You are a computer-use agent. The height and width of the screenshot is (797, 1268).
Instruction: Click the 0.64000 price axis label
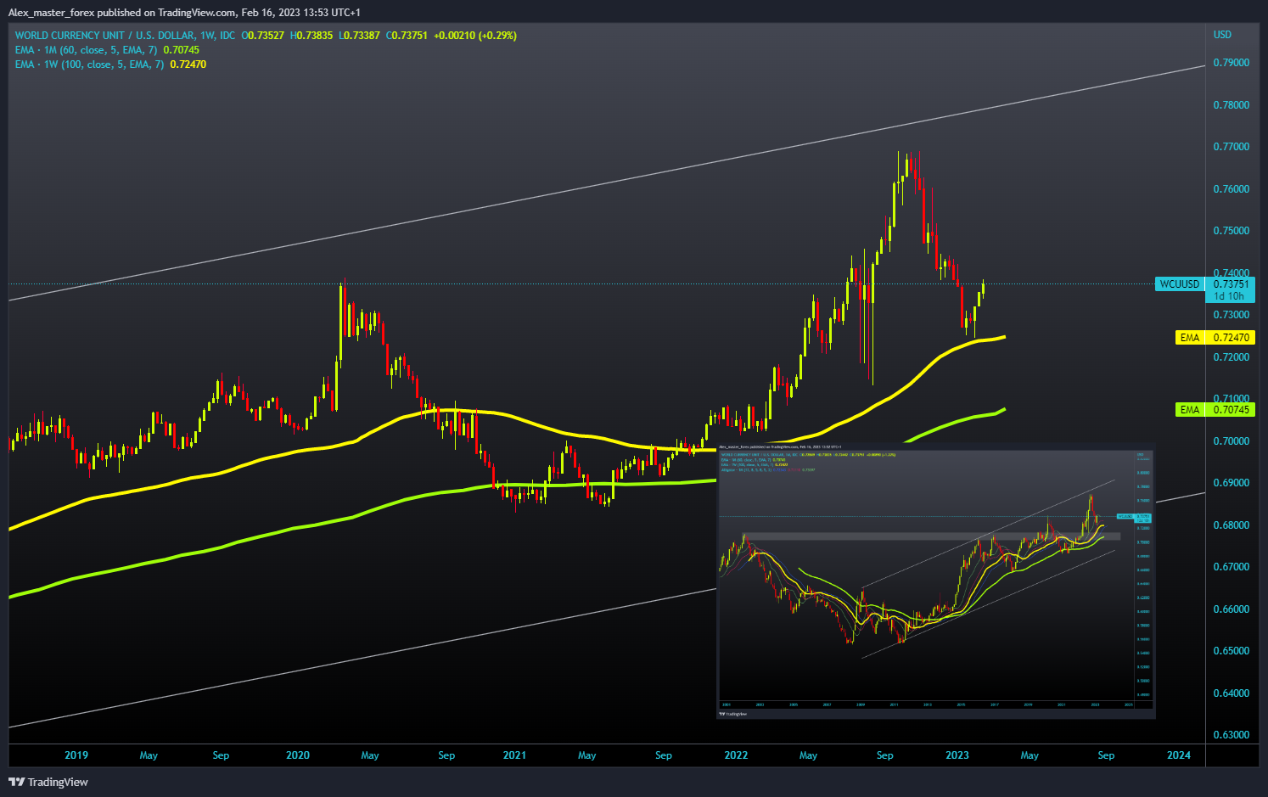[x=1231, y=693]
